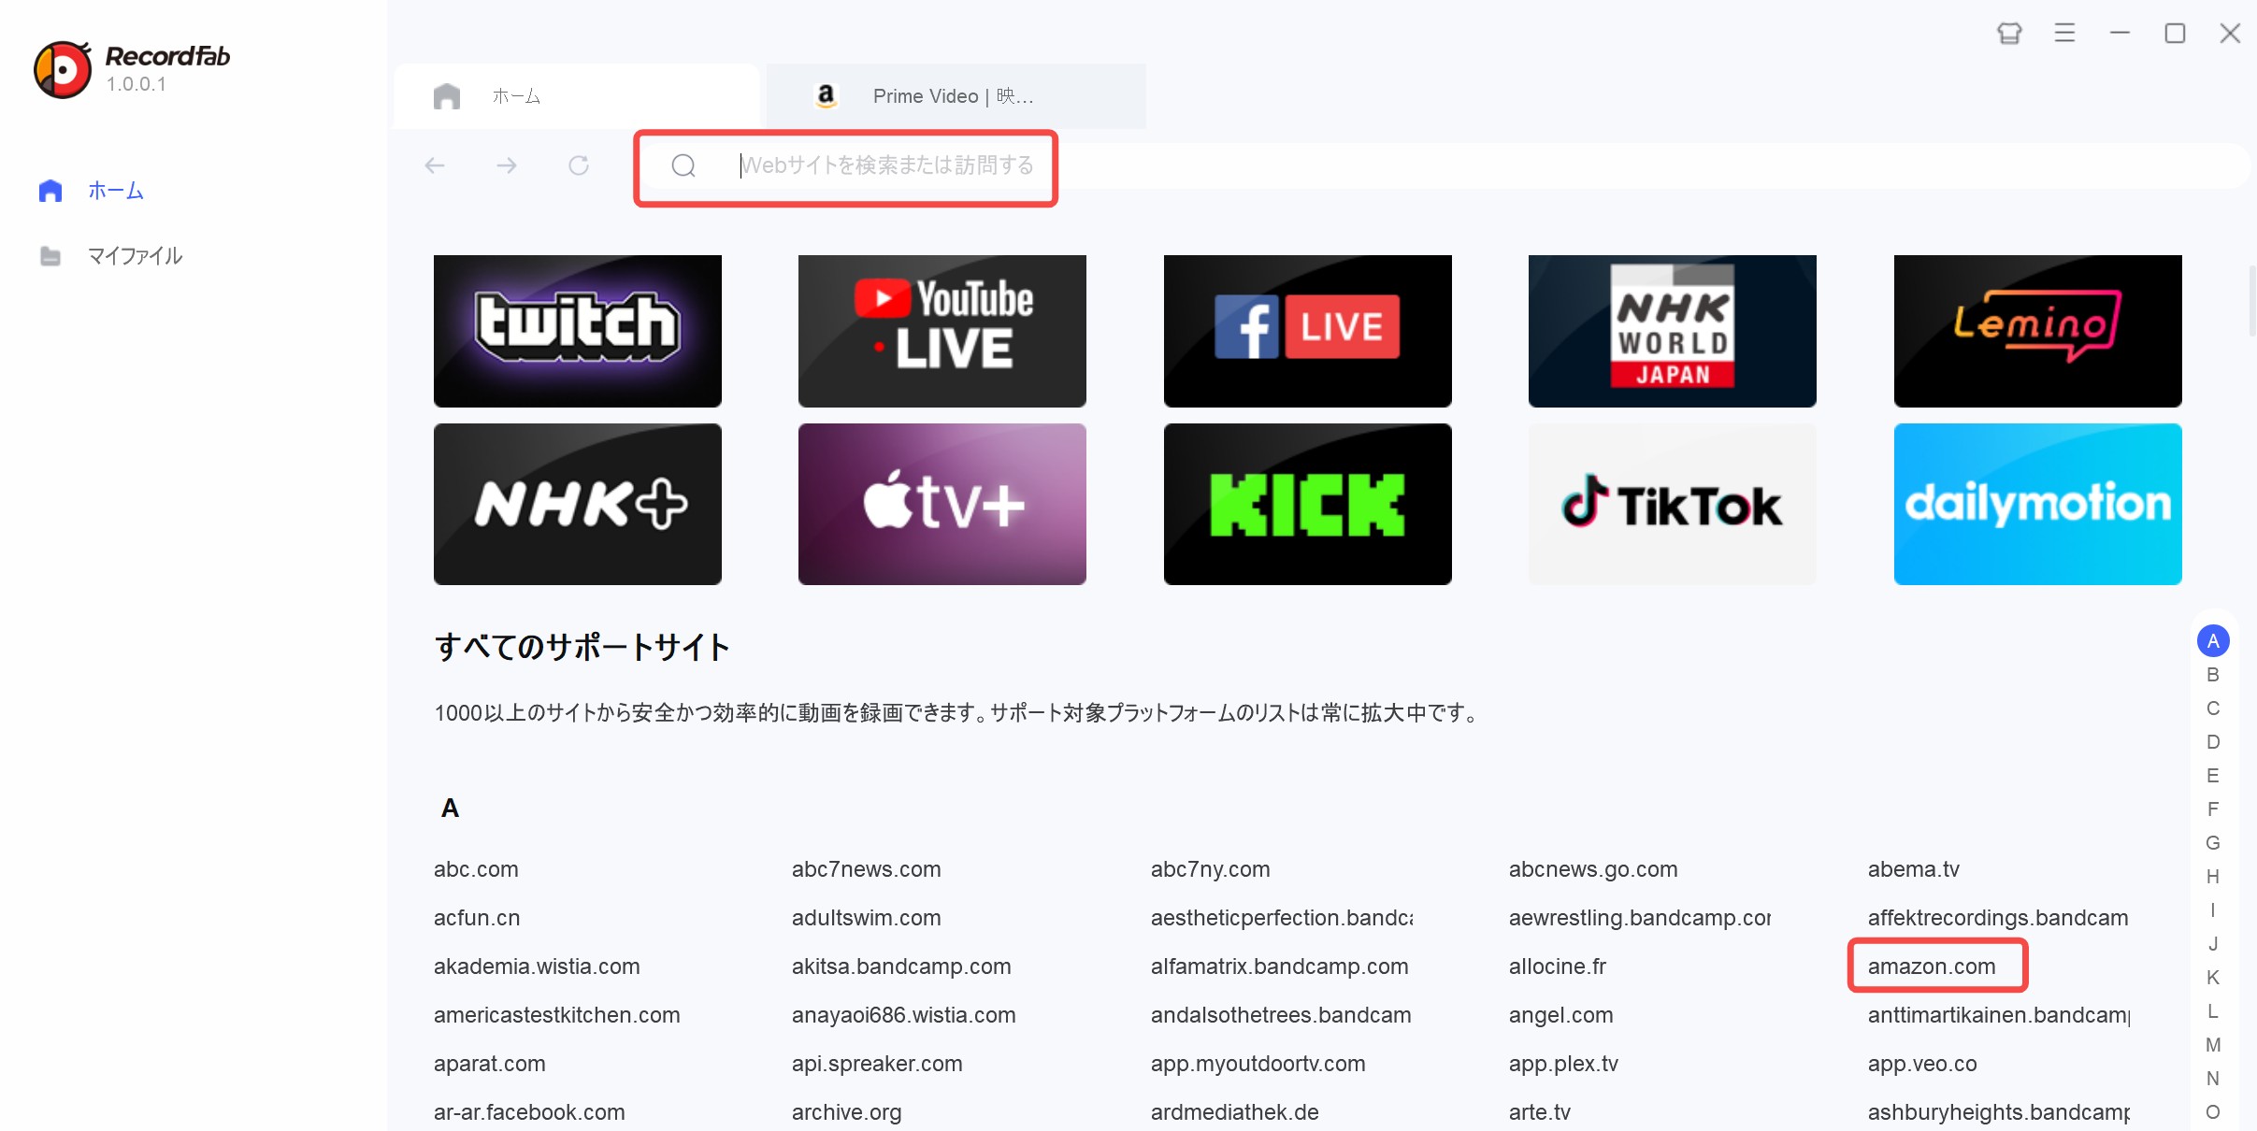Jump to letter I in index
The height and width of the screenshot is (1131, 2257).
[2213, 910]
